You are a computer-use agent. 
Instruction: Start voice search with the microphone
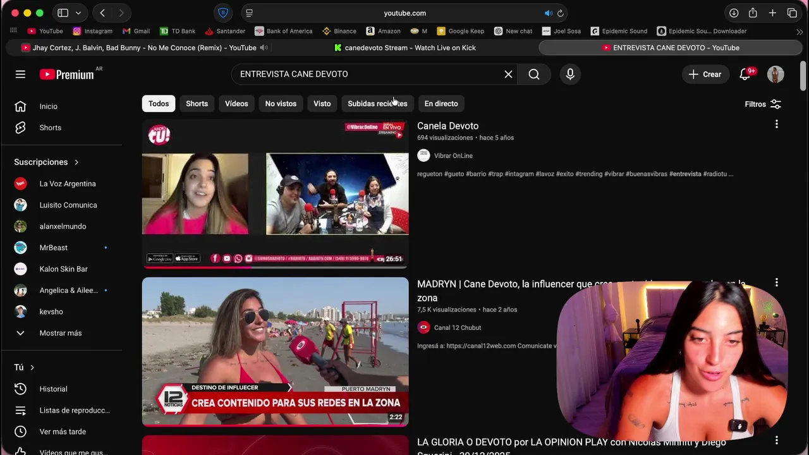pyautogui.click(x=570, y=75)
